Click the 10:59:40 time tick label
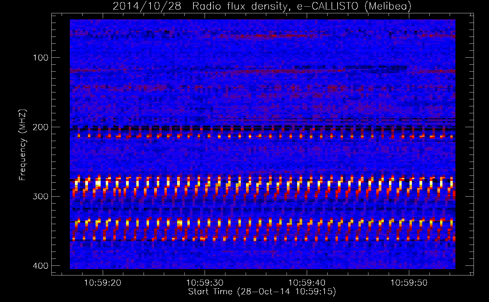The width and height of the screenshot is (489, 302). (x=307, y=283)
